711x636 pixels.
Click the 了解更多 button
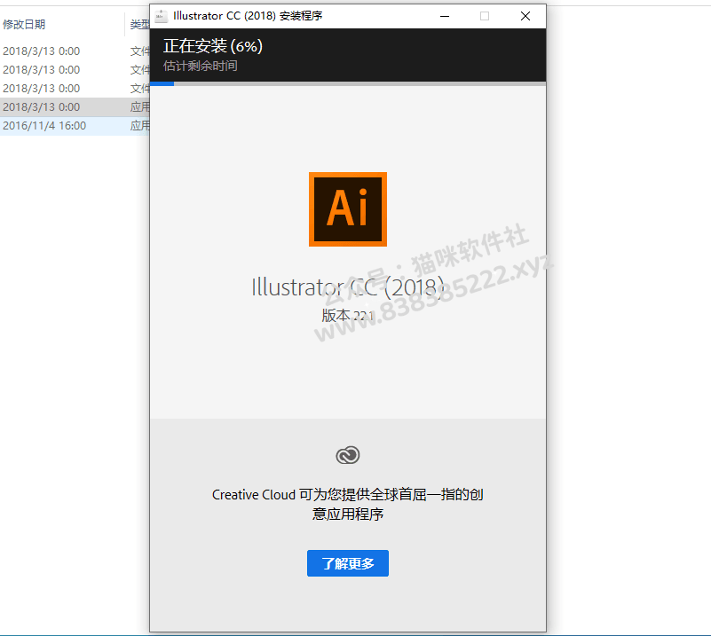pyautogui.click(x=348, y=563)
